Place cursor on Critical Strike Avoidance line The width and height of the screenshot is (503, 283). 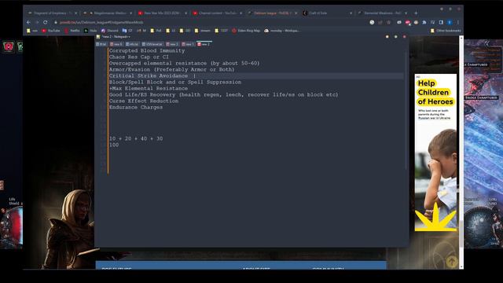149,76
